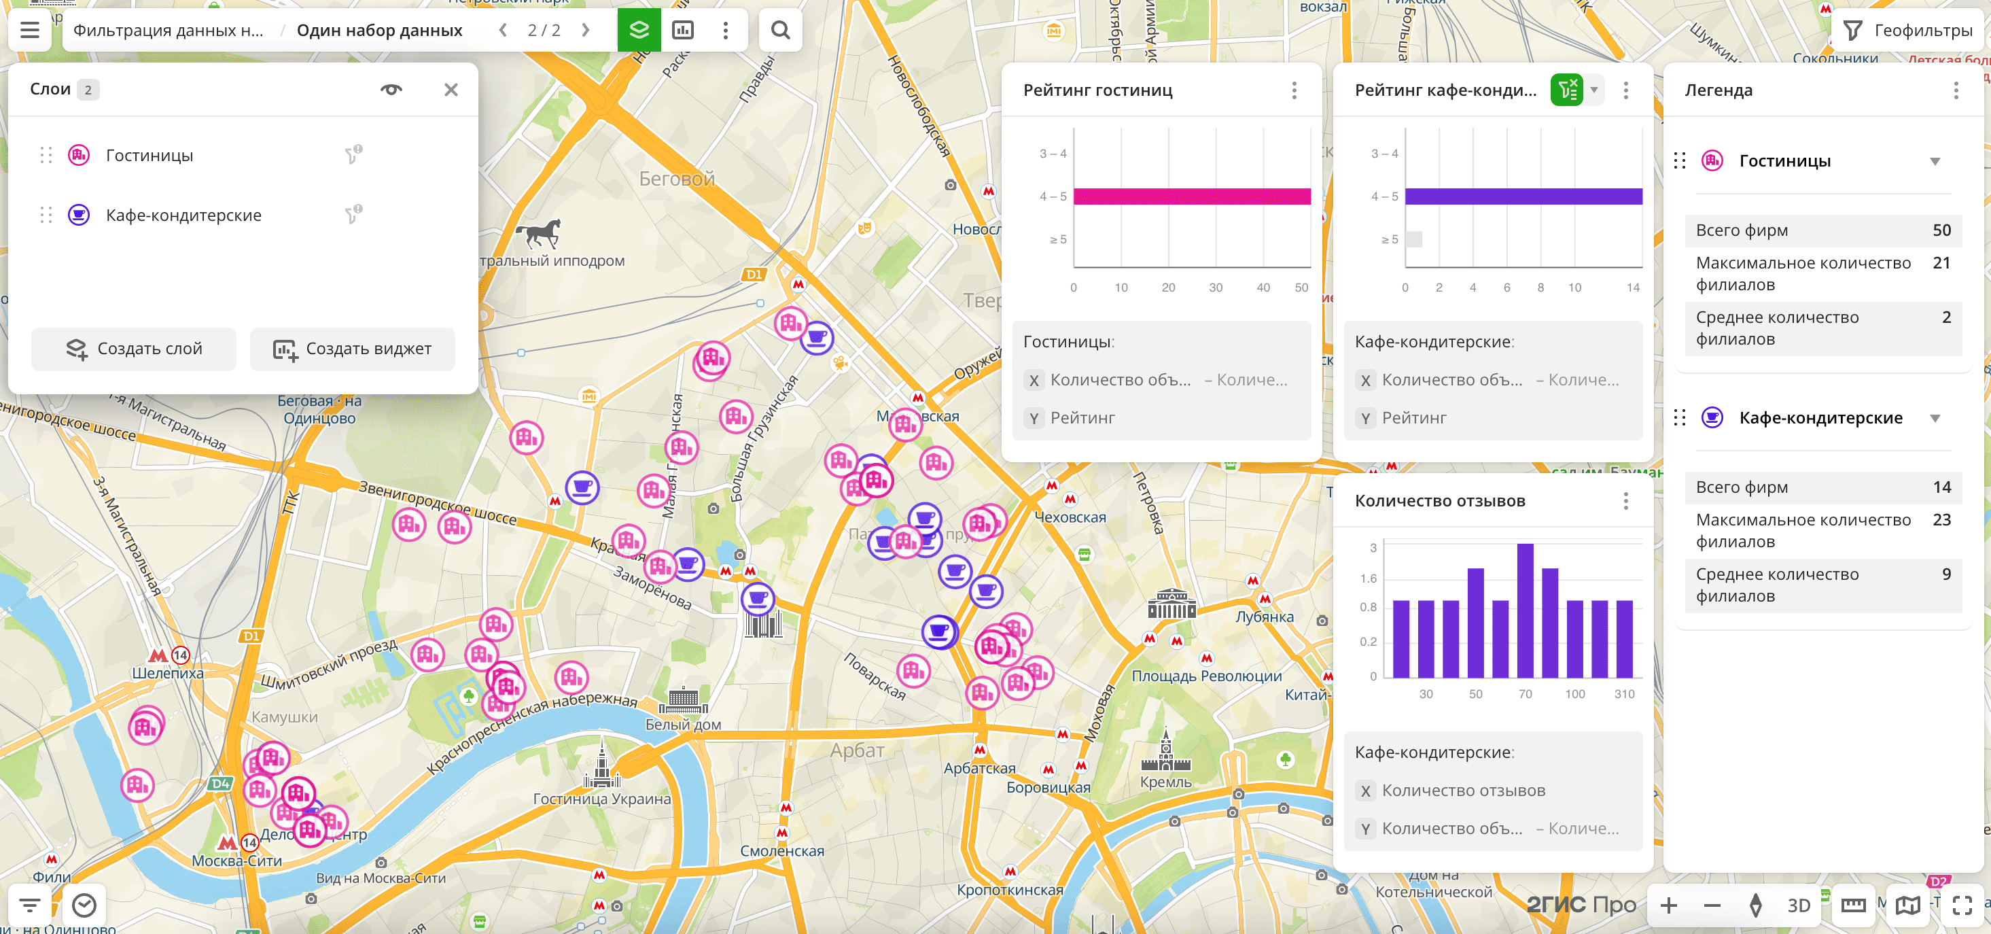Click the Создать слой button
This screenshot has width=1991, height=934.
tap(134, 349)
